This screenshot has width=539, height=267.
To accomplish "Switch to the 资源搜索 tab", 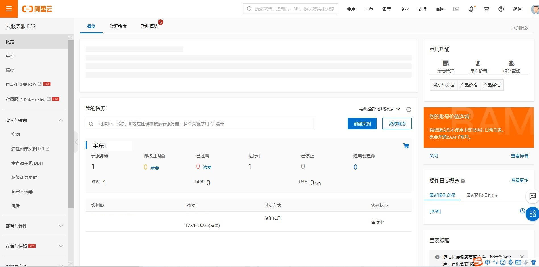I will (118, 26).
